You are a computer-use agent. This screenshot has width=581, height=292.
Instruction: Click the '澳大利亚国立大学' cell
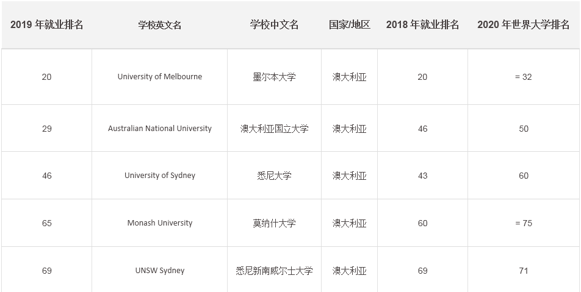click(274, 129)
